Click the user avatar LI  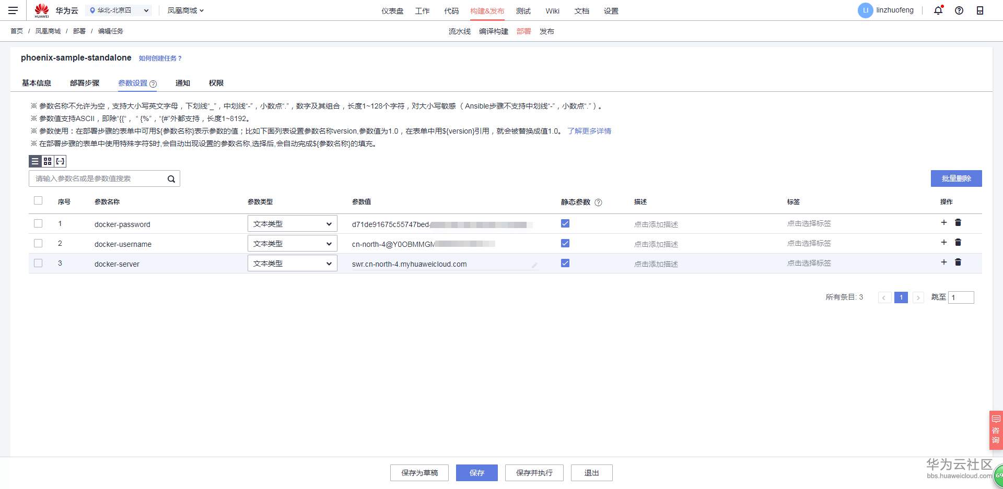coord(865,10)
